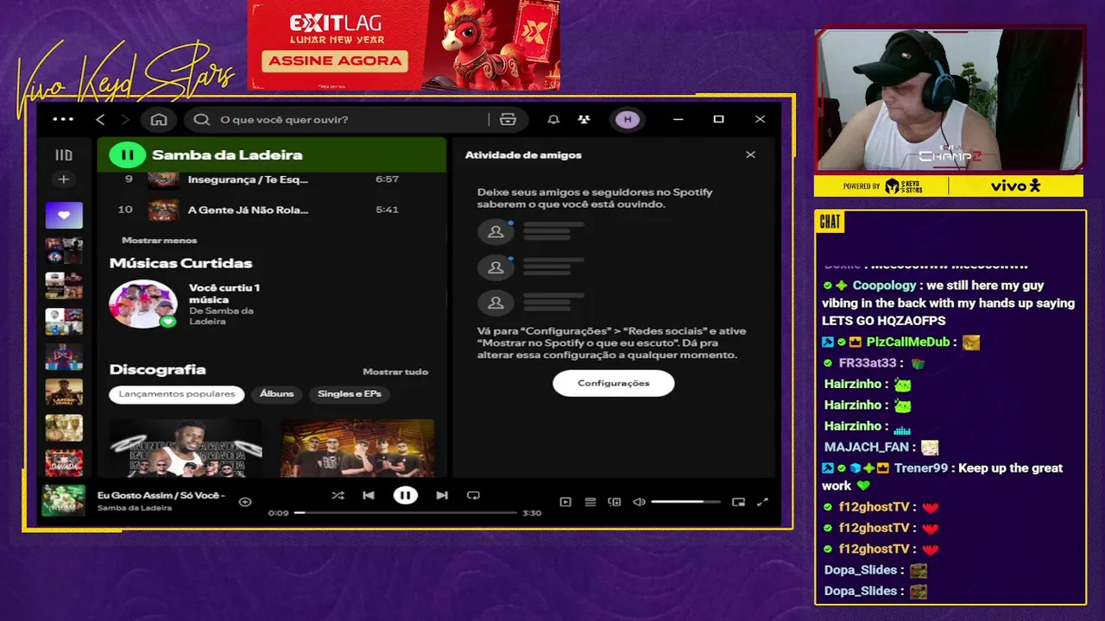1105x621 pixels.
Task: Click username 'Coopology' in chat
Action: (x=885, y=285)
